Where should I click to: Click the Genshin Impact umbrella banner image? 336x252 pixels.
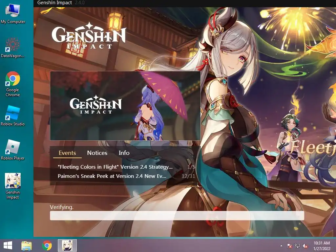tap(125, 106)
